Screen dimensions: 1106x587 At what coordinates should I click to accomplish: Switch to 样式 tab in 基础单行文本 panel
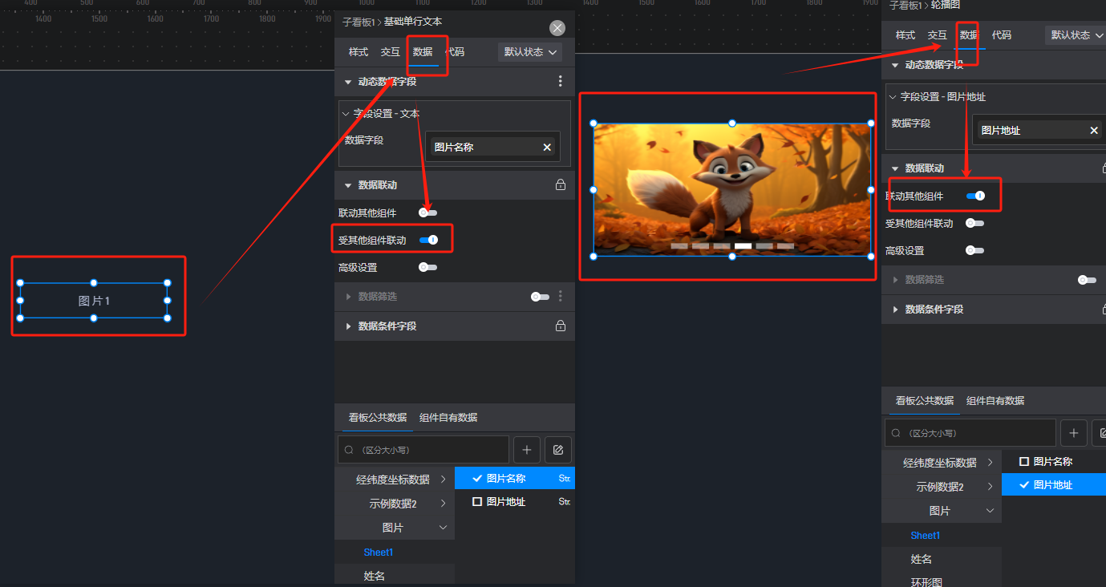click(359, 52)
